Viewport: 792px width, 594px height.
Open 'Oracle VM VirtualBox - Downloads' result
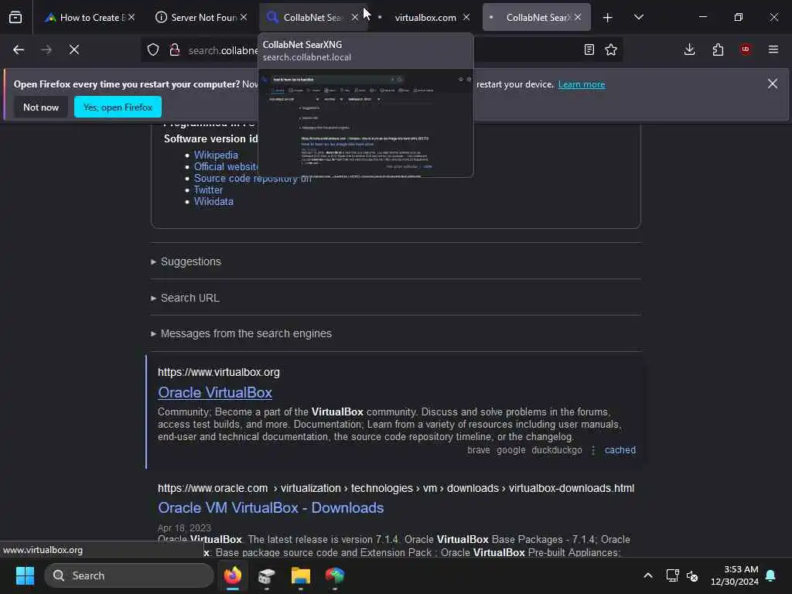pyautogui.click(x=271, y=507)
